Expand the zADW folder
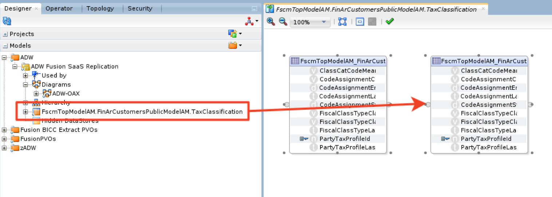Screen dimensions: 552x197 [x=4, y=148]
